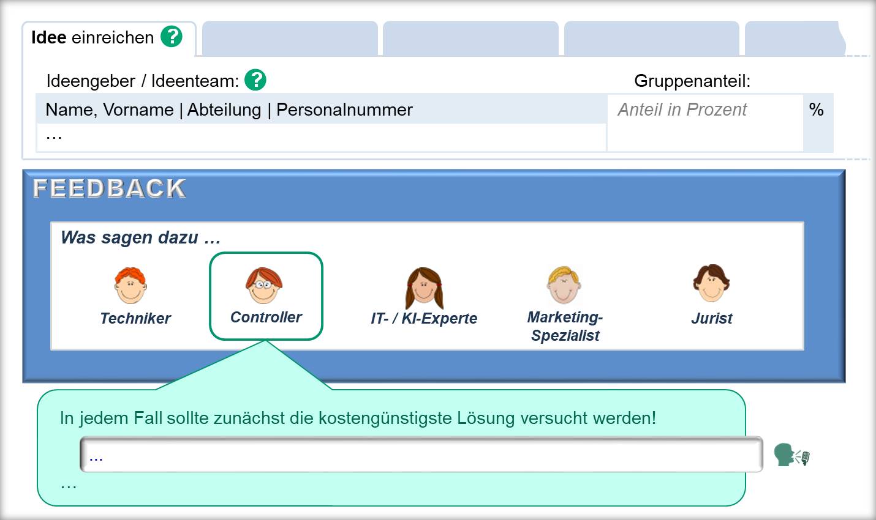Open the rightmost curled tab
The height and width of the screenshot is (520, 876).
795,38
